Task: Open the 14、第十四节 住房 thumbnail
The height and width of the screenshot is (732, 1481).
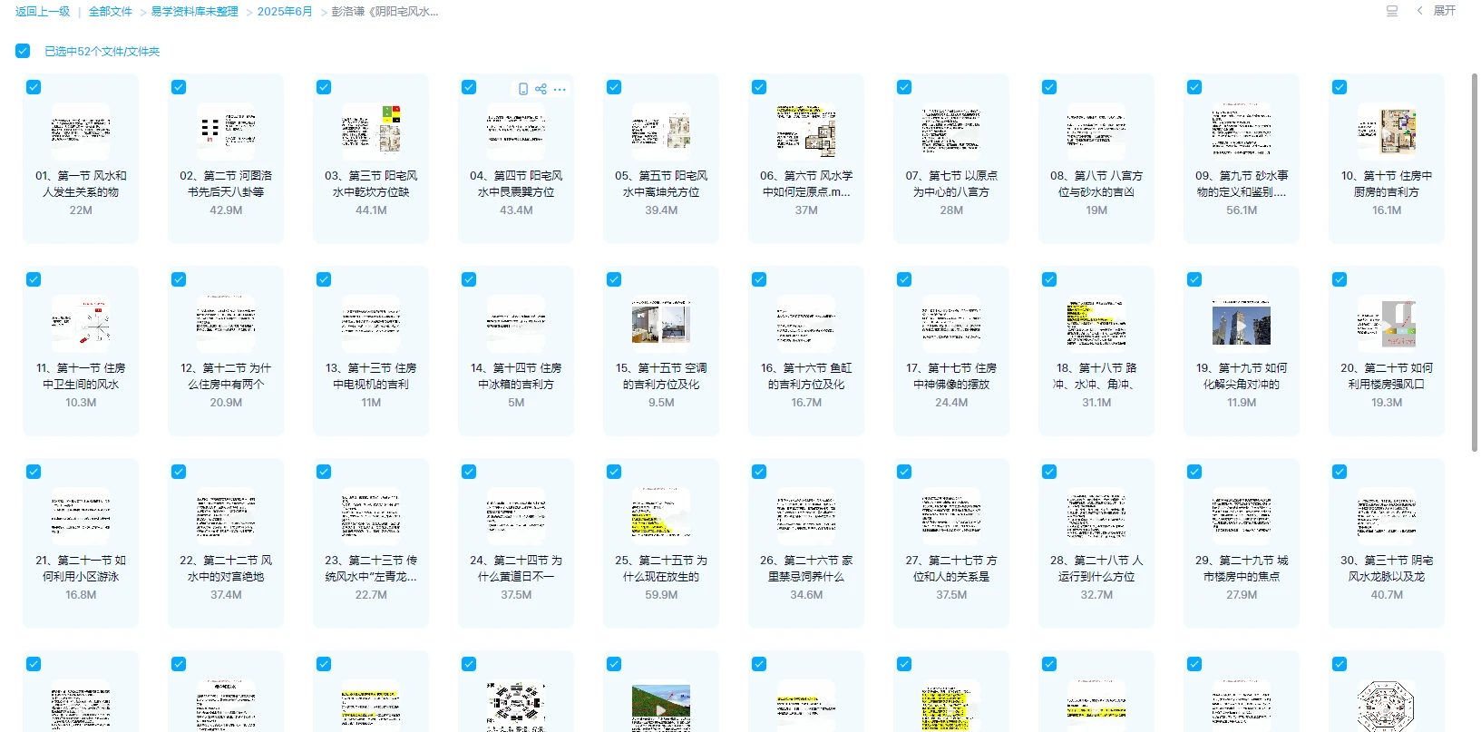Action: coord(516,324)
